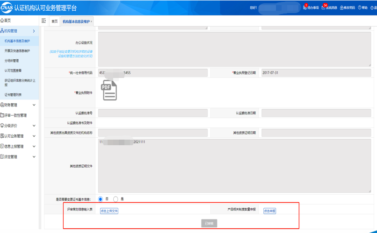Click the 认可业务管理 icon
This screenshot has height=233, width=377.
click(2, 136)
